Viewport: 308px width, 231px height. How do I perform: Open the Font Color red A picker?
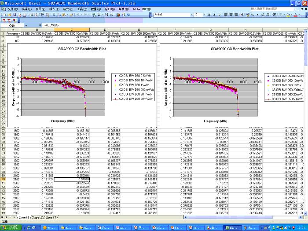pos(296,15)
